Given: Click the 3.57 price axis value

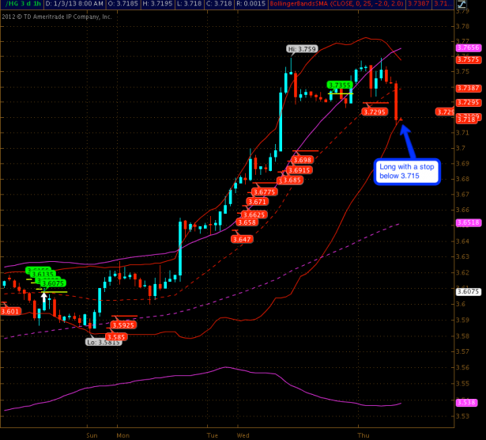Looking at the screenshot, I should (462, 351).
